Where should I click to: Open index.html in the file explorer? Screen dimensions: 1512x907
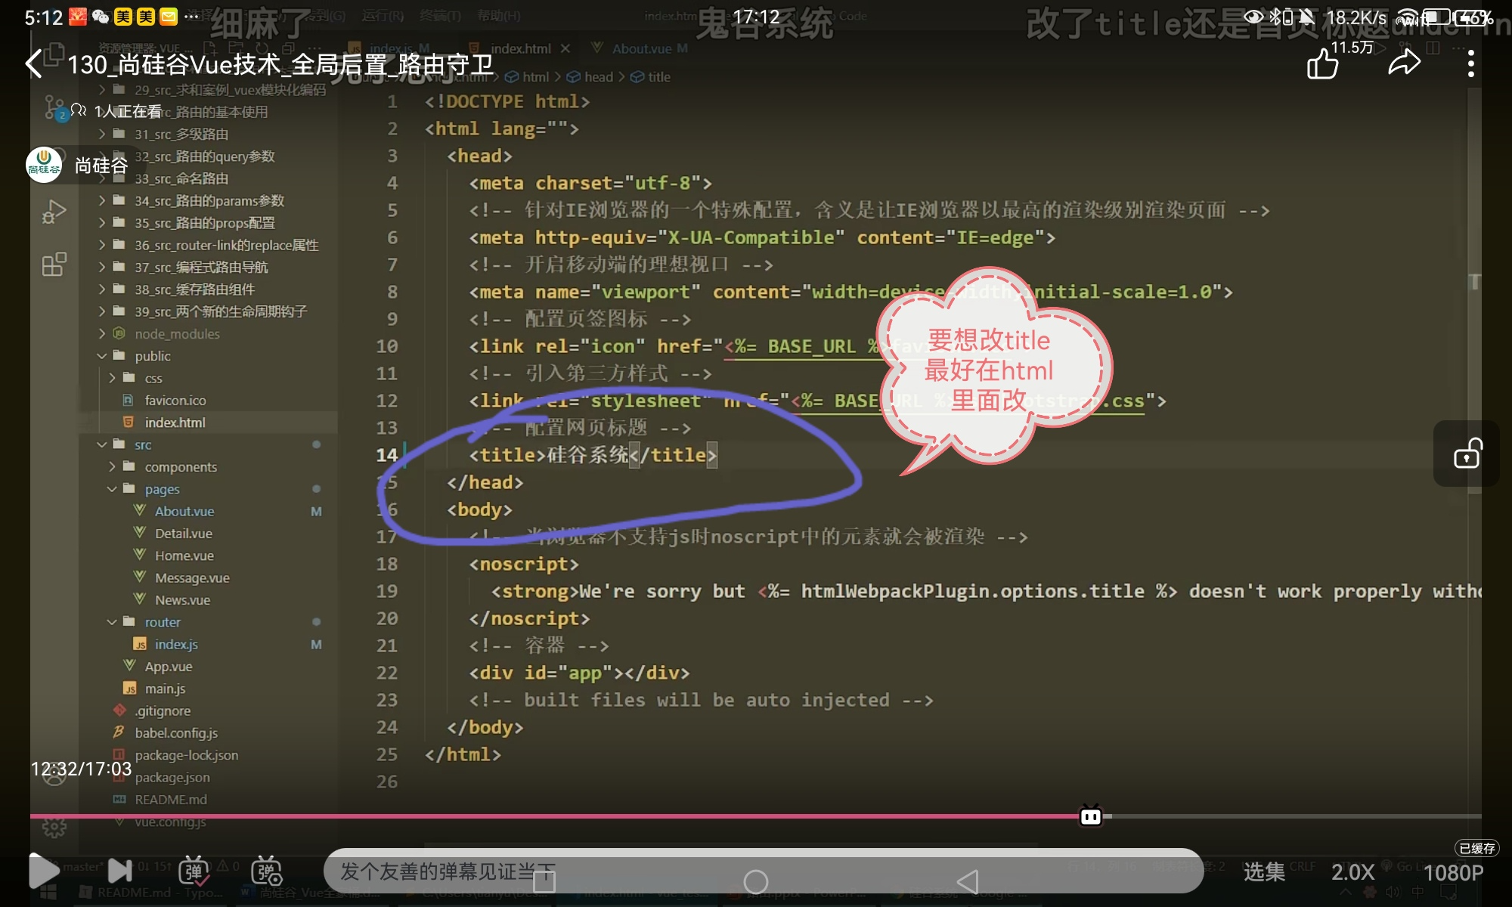[x=175, y=423]
